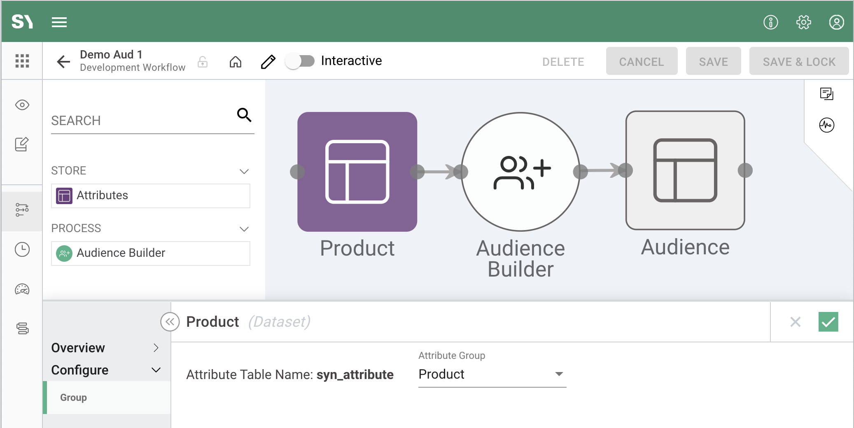Open the history clock icon in sidebar
The width and height of the screenshot is (854, 428).
coord(22,249)
